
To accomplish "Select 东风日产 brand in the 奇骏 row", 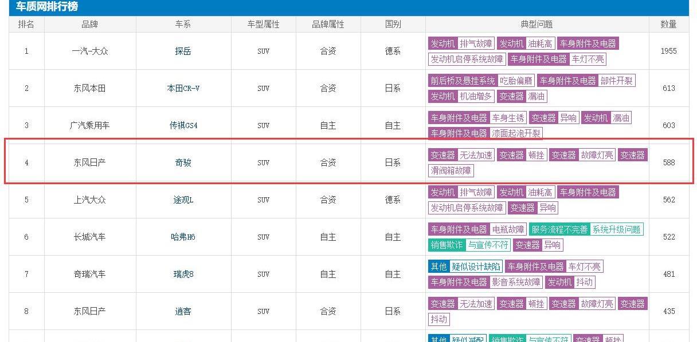I will [90, 162].
